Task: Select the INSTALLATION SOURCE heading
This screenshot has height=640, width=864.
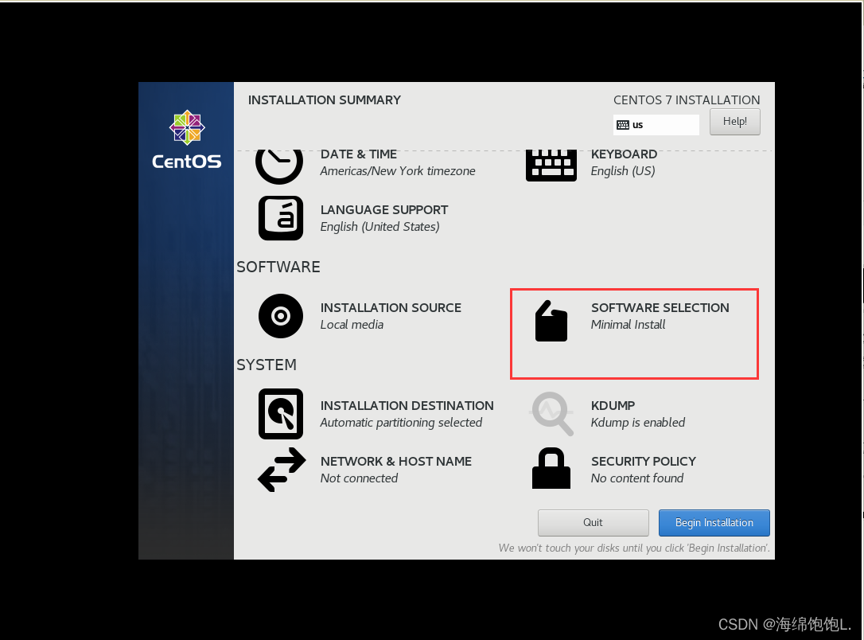Action: 391,307
